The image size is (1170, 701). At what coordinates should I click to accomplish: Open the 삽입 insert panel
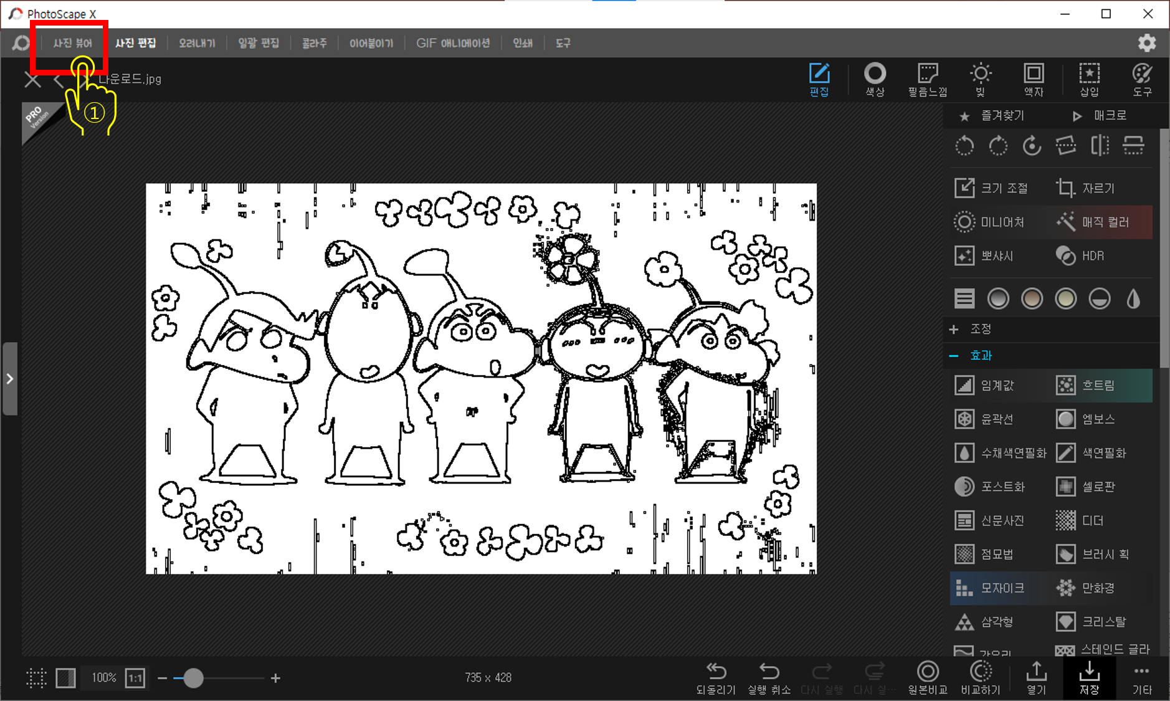click(1089, 80)
